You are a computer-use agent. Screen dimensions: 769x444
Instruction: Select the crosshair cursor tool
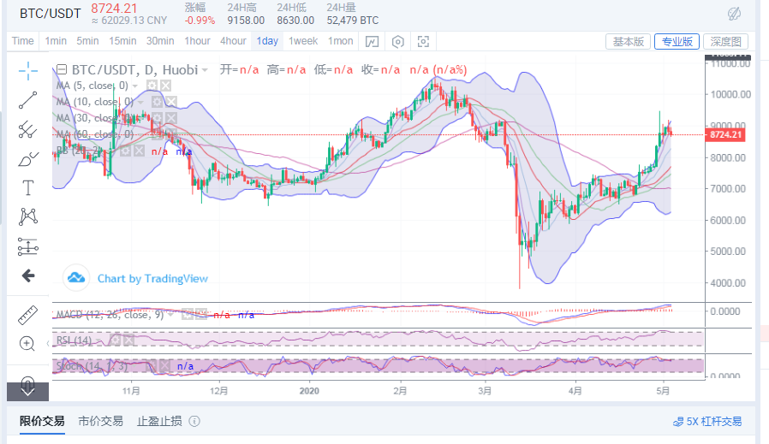click(28, 71)
